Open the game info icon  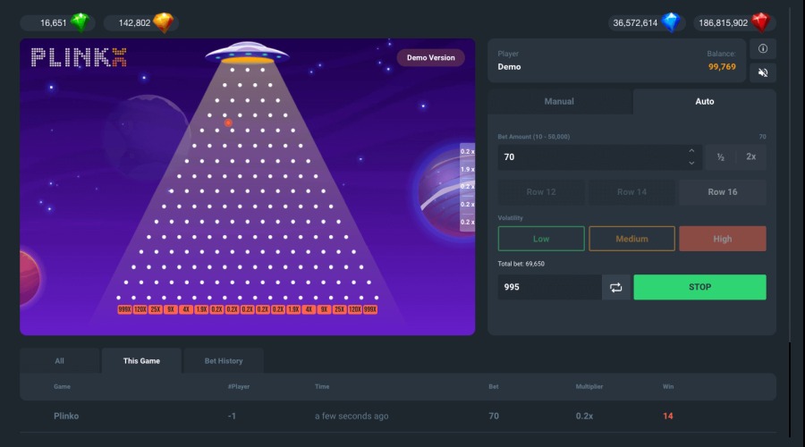[763, 49]
